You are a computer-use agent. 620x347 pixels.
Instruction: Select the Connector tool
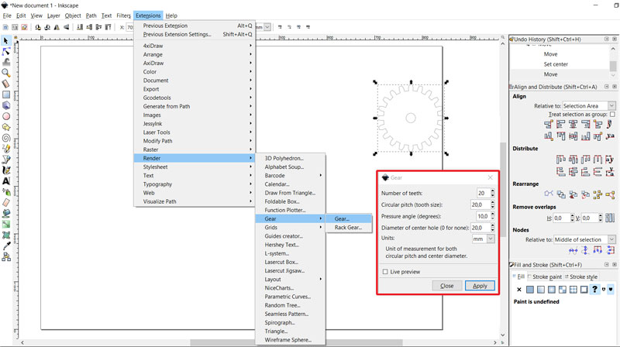tap(6, 257)
